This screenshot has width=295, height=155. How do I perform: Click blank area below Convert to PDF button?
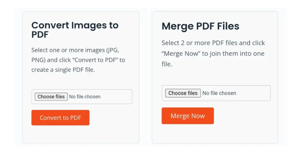pos(60,134)
